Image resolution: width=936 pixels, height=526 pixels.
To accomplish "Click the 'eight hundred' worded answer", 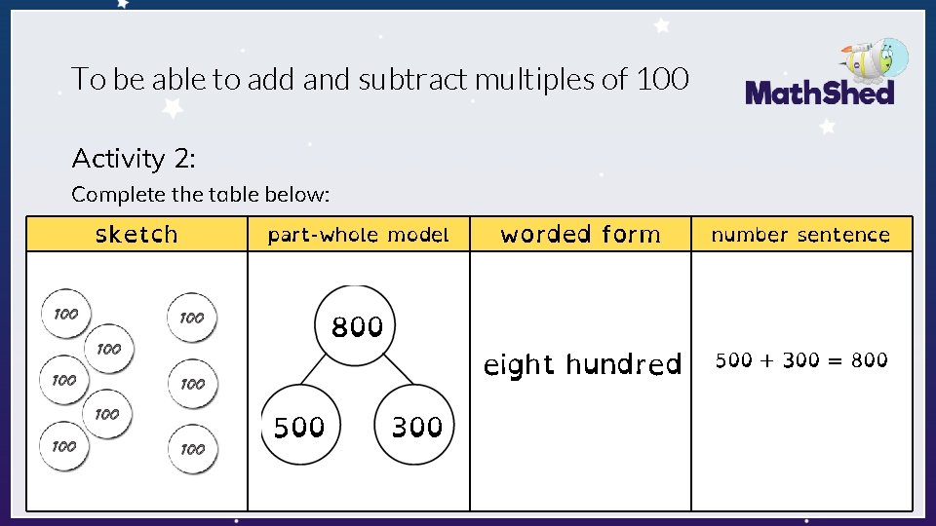I will pos(582,364).
